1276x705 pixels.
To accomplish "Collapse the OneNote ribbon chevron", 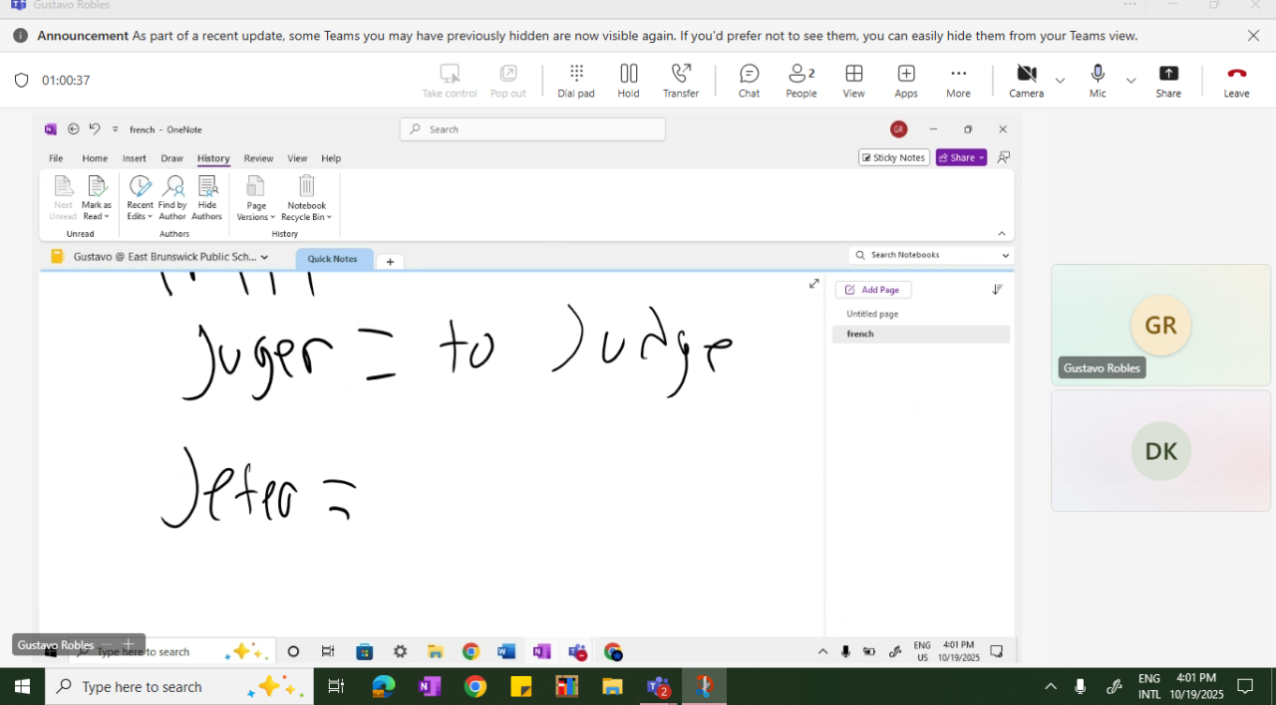I will [1002, 233].
